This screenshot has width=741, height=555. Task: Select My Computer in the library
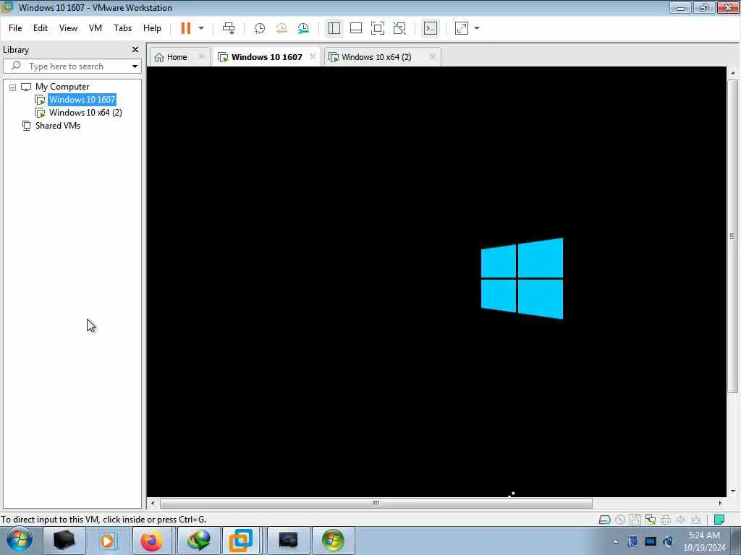pos(62,87)
